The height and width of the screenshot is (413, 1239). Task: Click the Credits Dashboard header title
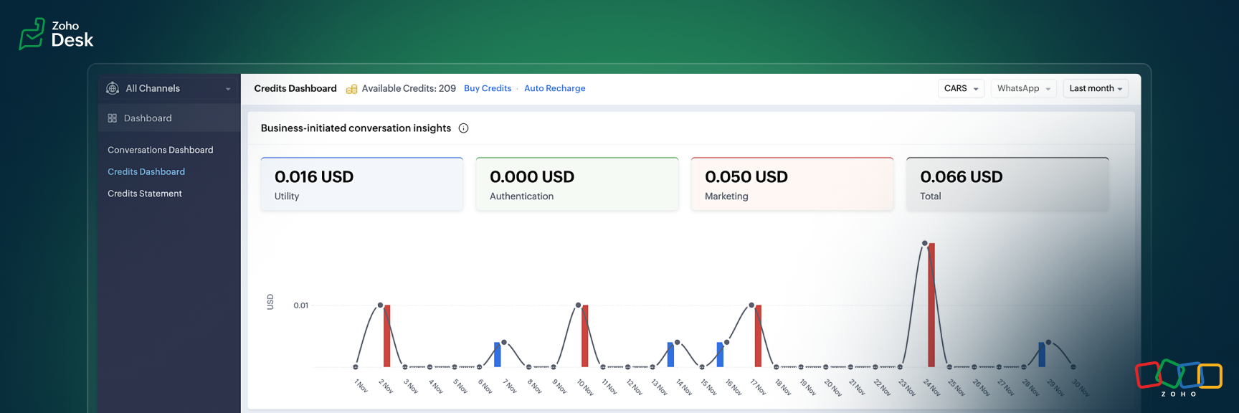point(295,88)
